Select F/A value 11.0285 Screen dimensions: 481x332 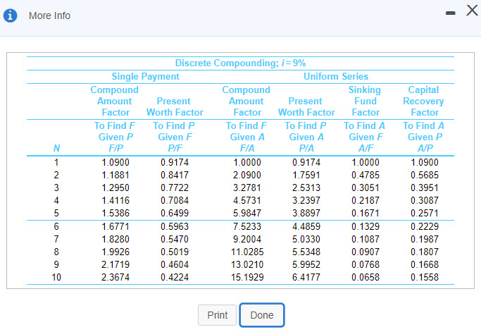pyautogui.click(x=247, y=252)
